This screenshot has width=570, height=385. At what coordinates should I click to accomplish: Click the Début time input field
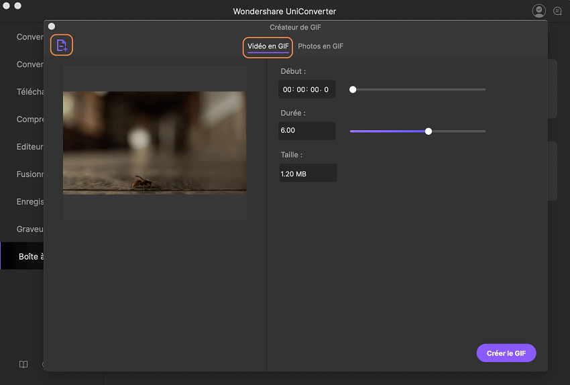[307, 89]
